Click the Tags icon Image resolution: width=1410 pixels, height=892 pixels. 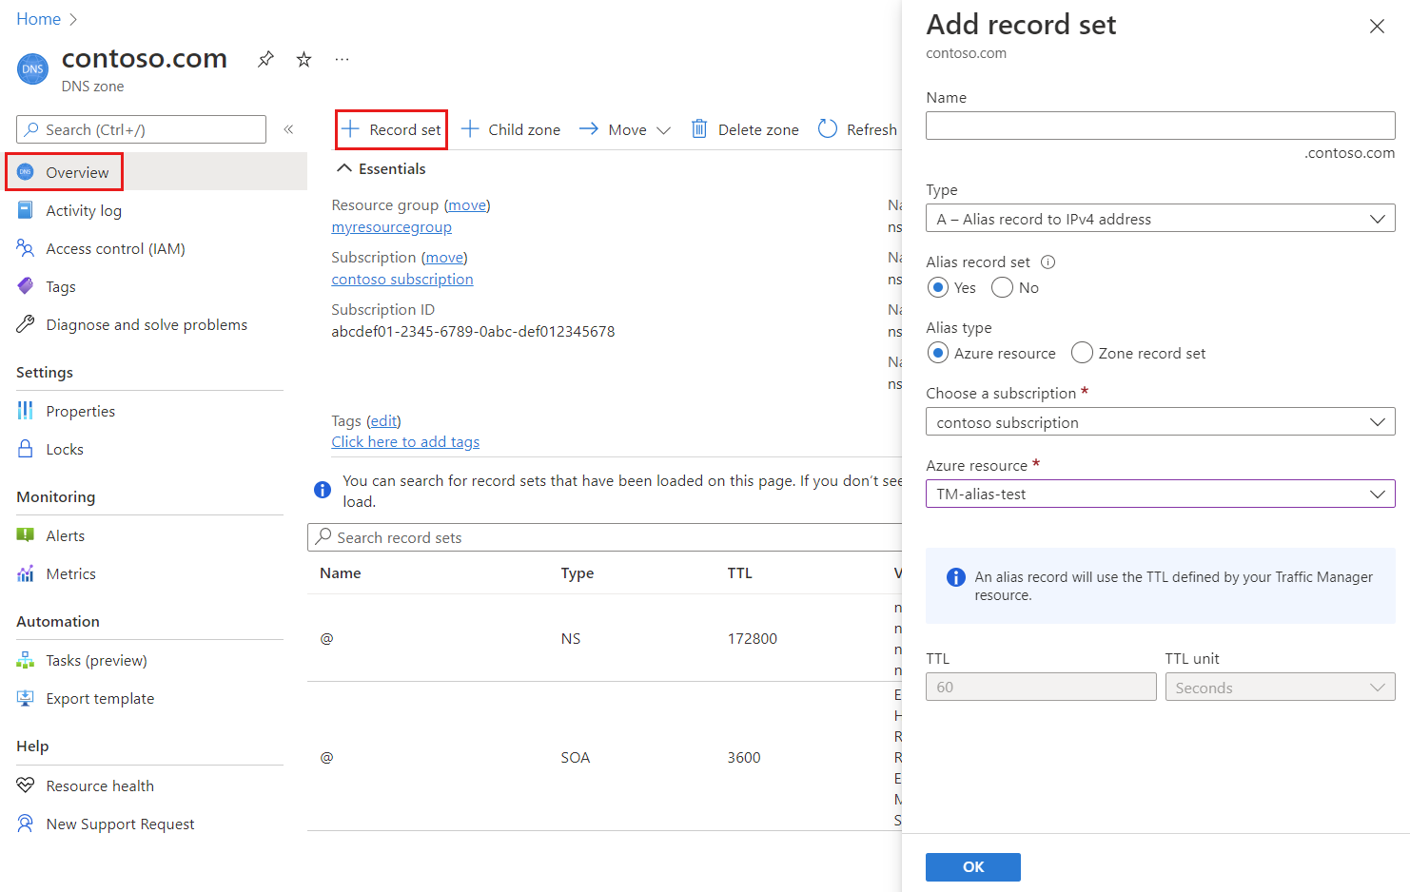coord(26,286)
